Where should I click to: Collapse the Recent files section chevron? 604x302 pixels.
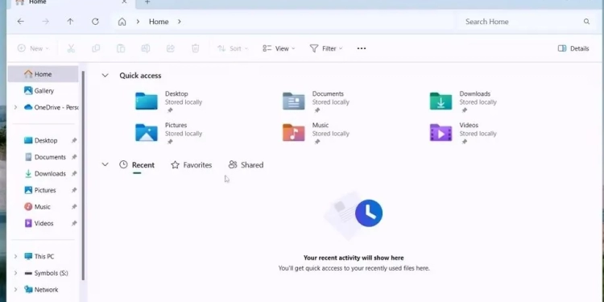(x=105, y=164)
